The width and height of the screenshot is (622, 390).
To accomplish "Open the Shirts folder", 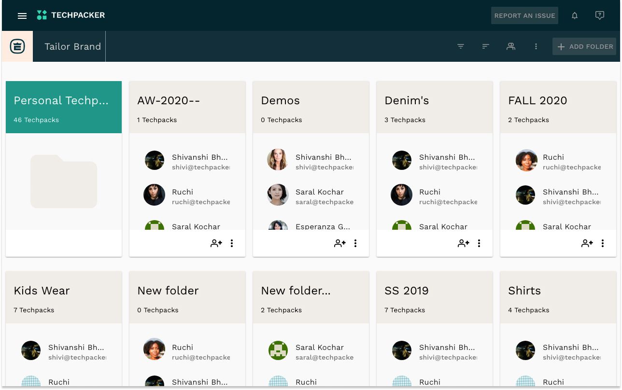I will coord(558,297).
